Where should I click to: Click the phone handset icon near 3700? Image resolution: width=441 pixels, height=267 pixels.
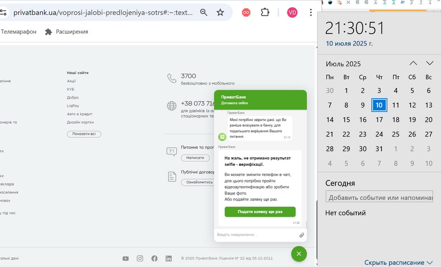[x=172, y=79]
